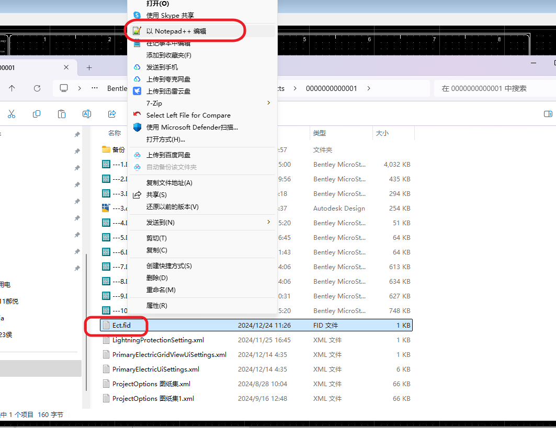Click Select Left File for Compare
This screenshot has height=428, width=556.
[x=202, y=115]
